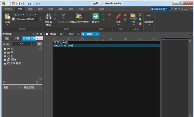Image resolution: width=194 pixels, height=117 pixels.
Task: Select the 项目 tab in file view
Action: [x=7, y=39]
